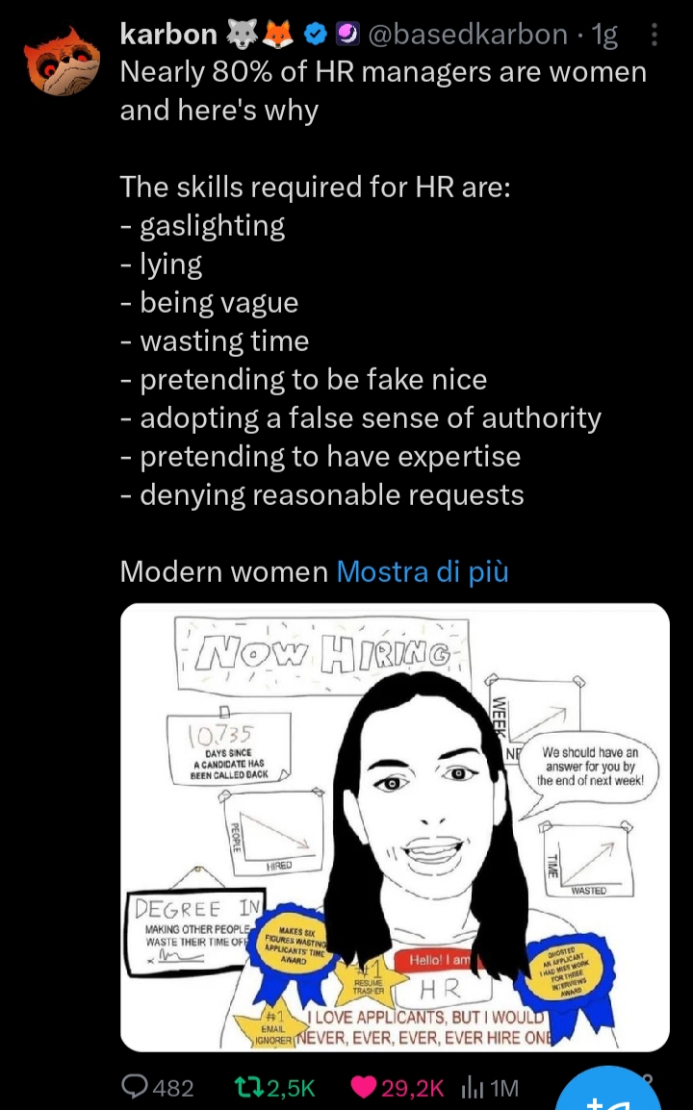The image size is (693, 1110).
Task: Open the three-dot more options menu
Action: tap(654, 34)
